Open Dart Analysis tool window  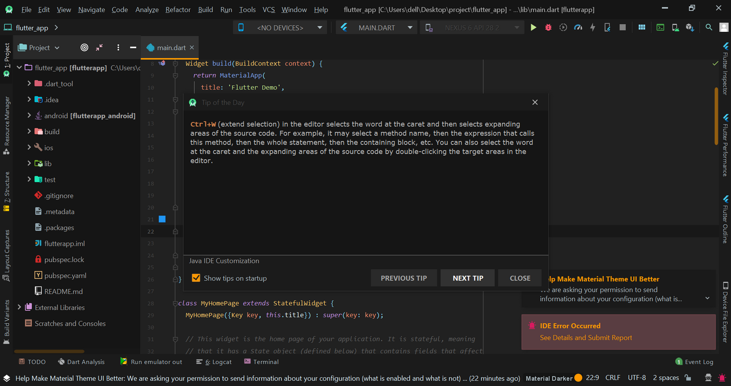click(x=81, y=362)
